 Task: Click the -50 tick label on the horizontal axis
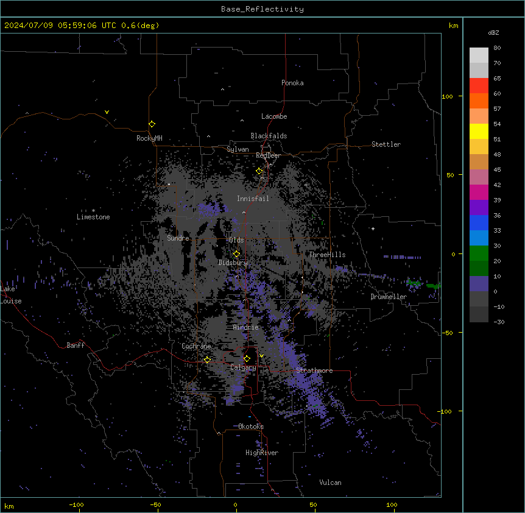point(155,505)
